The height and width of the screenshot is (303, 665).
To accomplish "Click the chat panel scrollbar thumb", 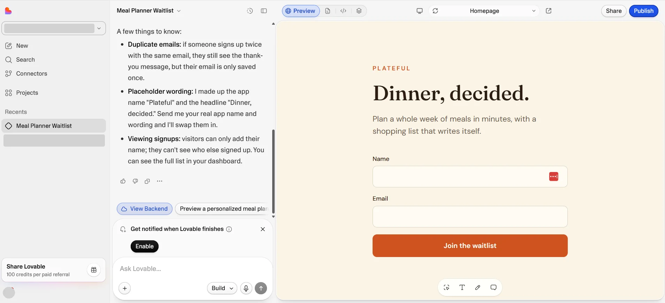I will [x=273, y=171].
